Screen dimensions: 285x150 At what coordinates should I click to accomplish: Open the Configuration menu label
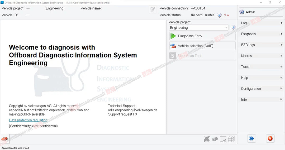(251, 89)
